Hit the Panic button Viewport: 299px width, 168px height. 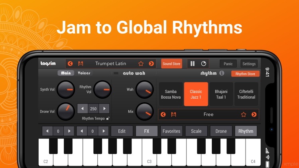pyautogui.click(x=228, y=64)
